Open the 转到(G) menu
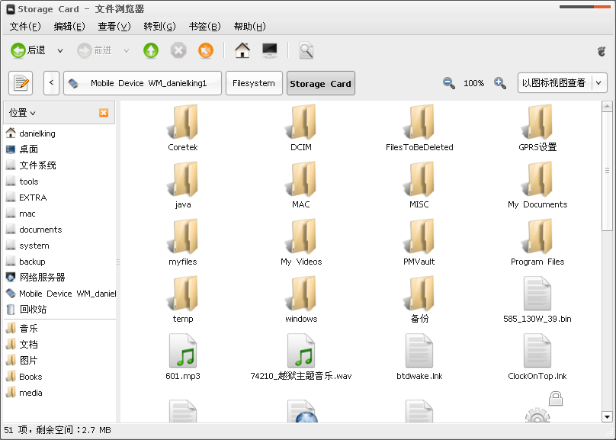 tap(159, 27)
